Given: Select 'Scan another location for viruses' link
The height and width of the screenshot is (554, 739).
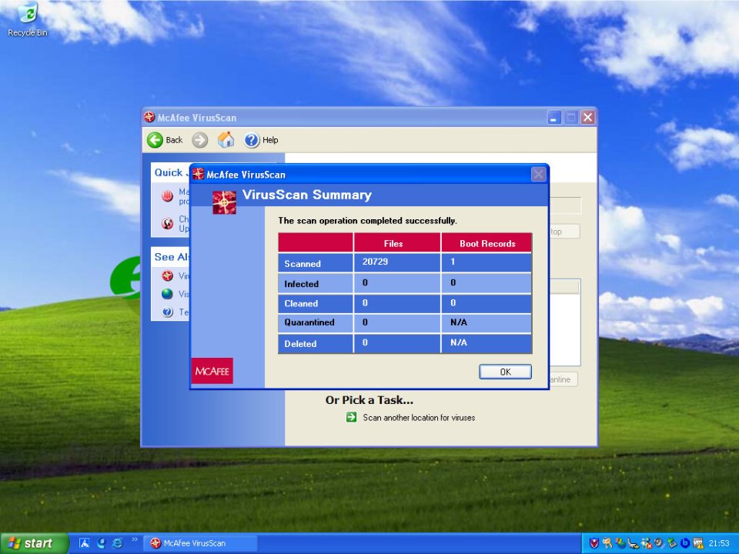Looking at the screenshot, I should (418, 418).
